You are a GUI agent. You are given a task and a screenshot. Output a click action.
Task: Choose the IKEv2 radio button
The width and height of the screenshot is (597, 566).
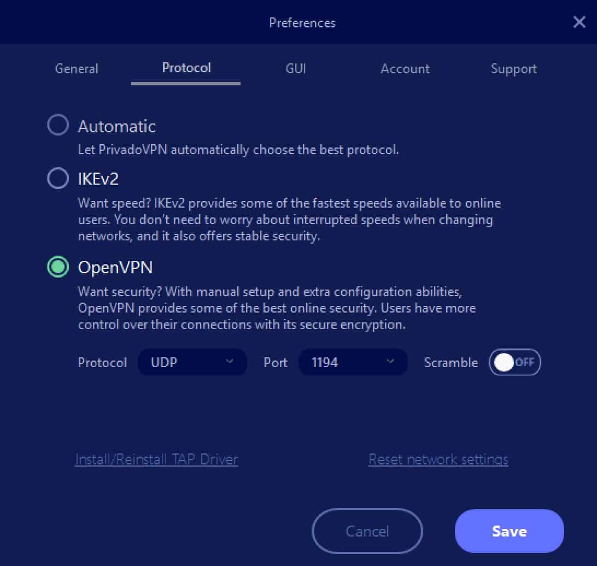coord(58,178)
